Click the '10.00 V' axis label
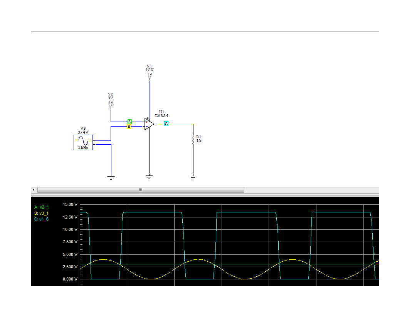Viewport: 407px width, 314px height. point(70,230)
